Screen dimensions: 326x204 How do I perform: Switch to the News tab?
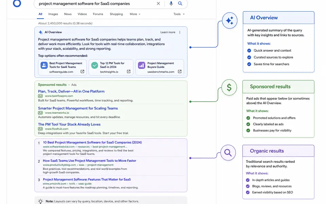pos(68,14)
